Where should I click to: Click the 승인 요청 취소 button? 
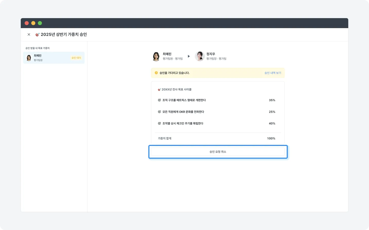click(218, 152)
